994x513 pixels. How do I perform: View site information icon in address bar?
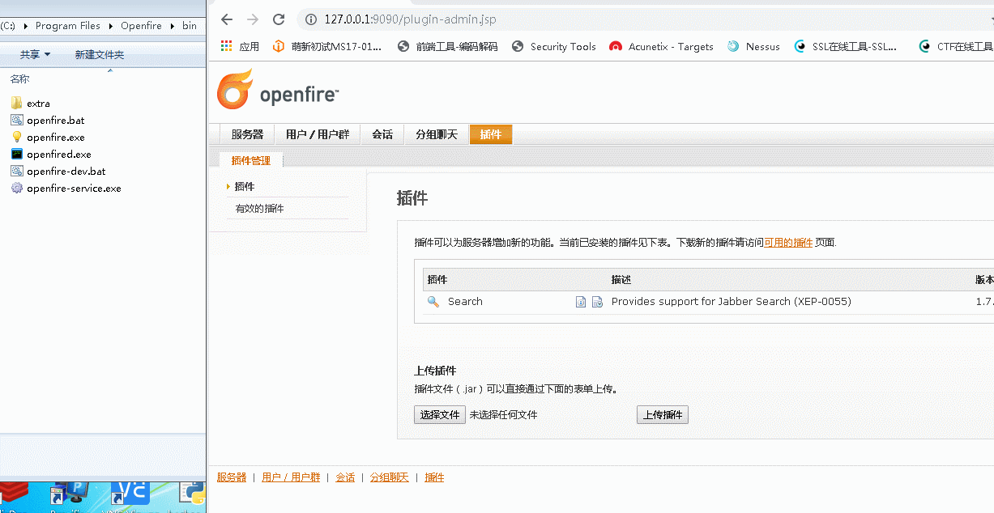tap(311, 19)
